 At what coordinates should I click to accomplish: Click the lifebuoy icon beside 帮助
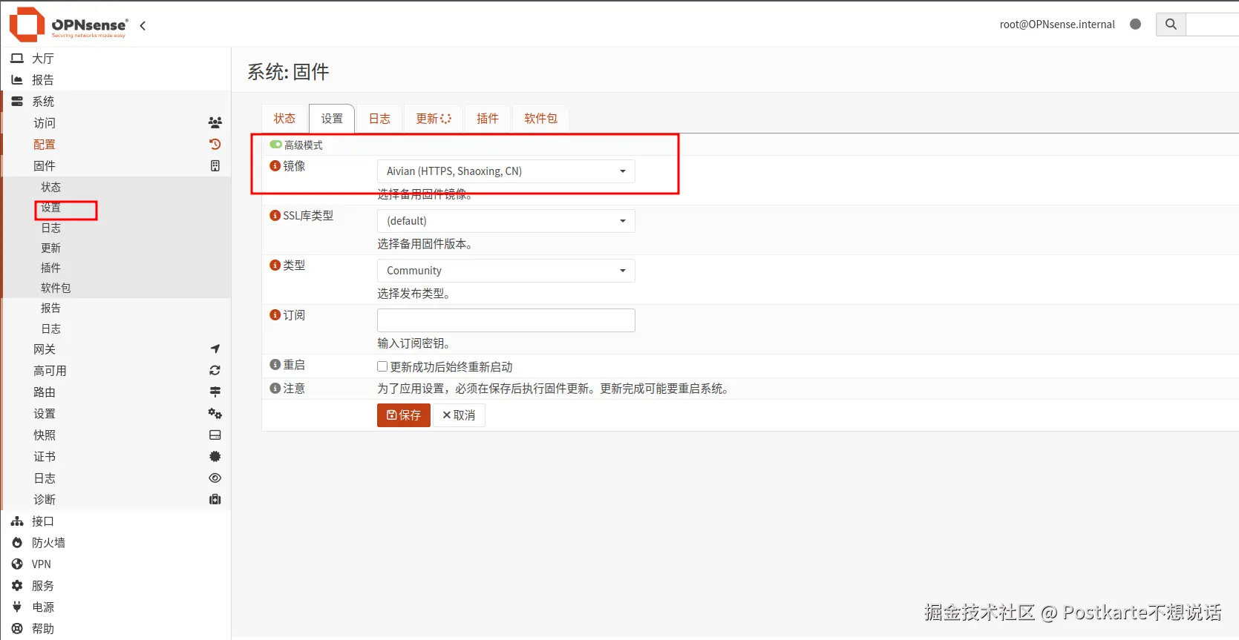coord(17,629)
